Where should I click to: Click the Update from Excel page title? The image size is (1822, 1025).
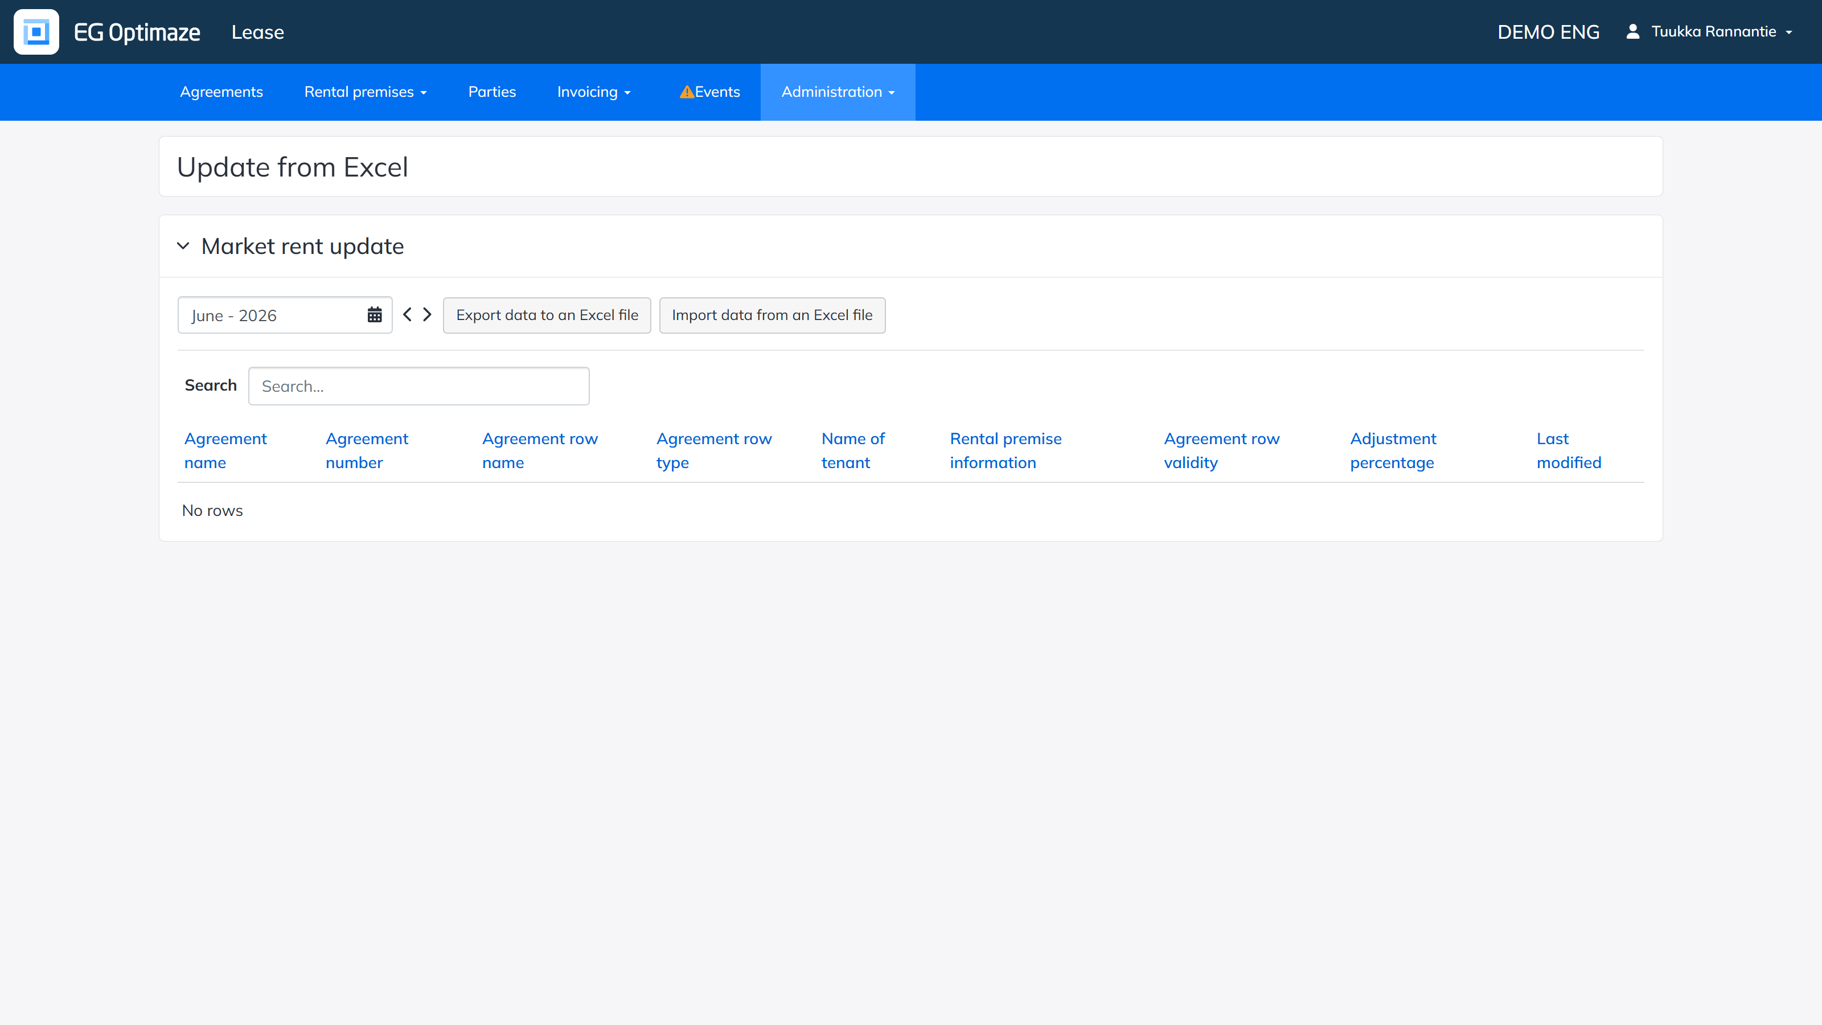[x=292, y=167]
